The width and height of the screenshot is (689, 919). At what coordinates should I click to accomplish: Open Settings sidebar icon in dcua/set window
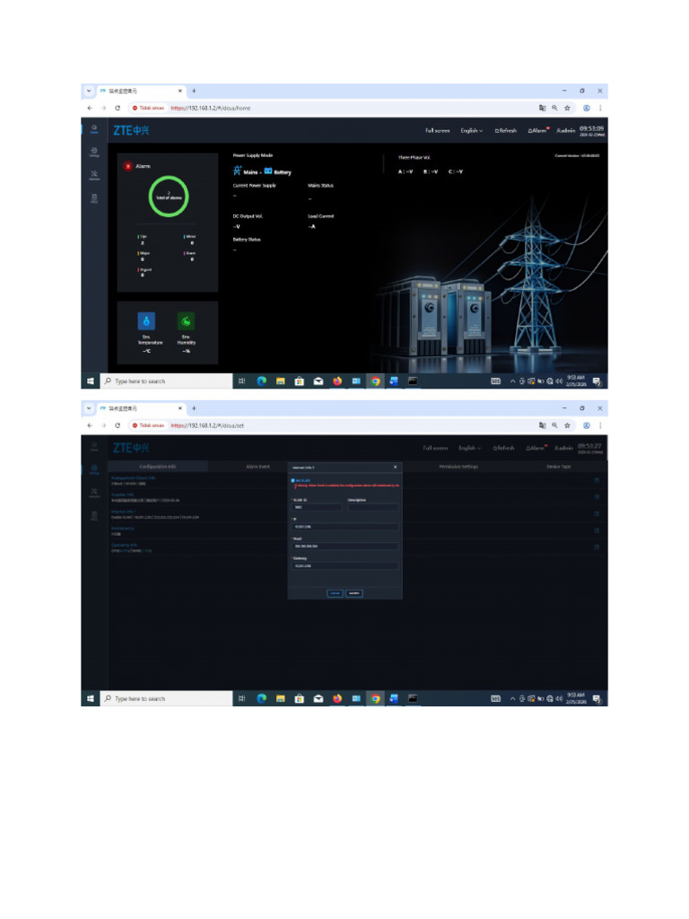93,469
